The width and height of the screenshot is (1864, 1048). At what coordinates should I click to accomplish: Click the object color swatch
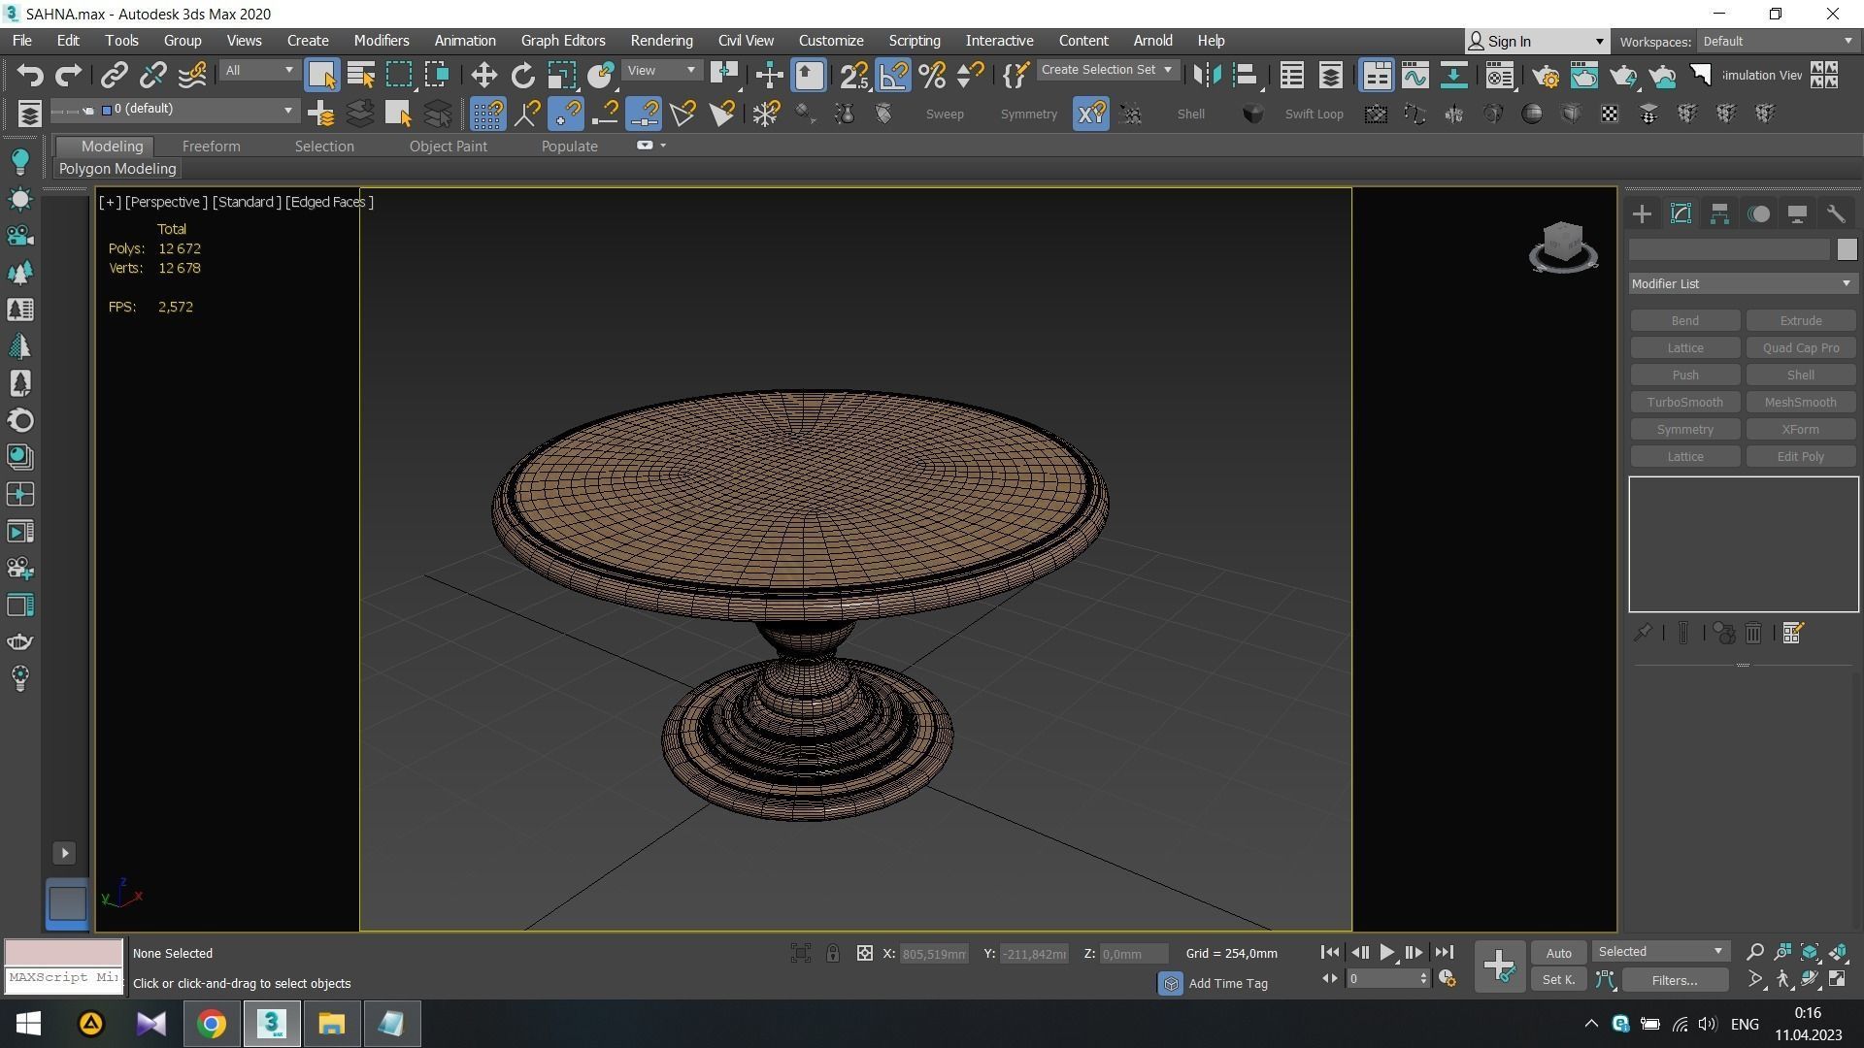click(1846, 249)
